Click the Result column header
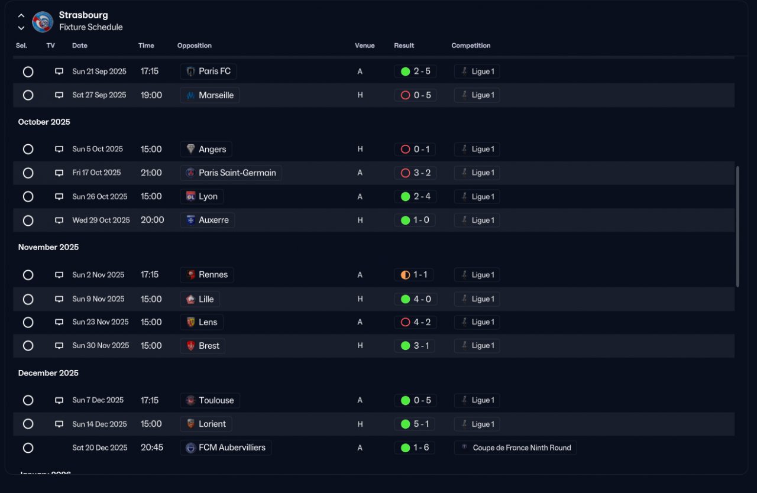The height and width of the screenshot is (493, 757). pos(404,46)
